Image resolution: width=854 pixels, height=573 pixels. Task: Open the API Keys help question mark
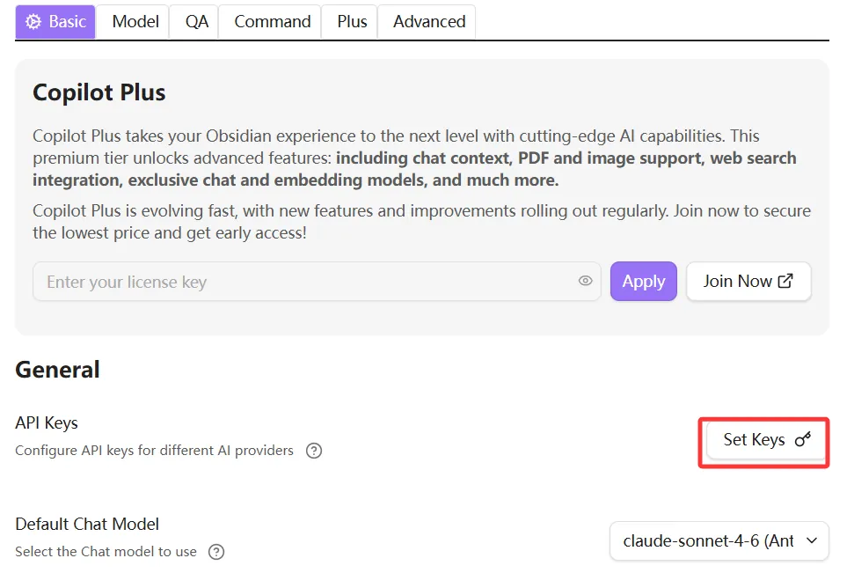pos(314,451)
